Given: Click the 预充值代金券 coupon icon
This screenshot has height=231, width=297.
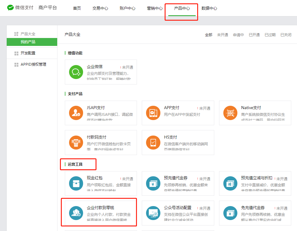Looking at the screenshot, I should tap(153, 183).
